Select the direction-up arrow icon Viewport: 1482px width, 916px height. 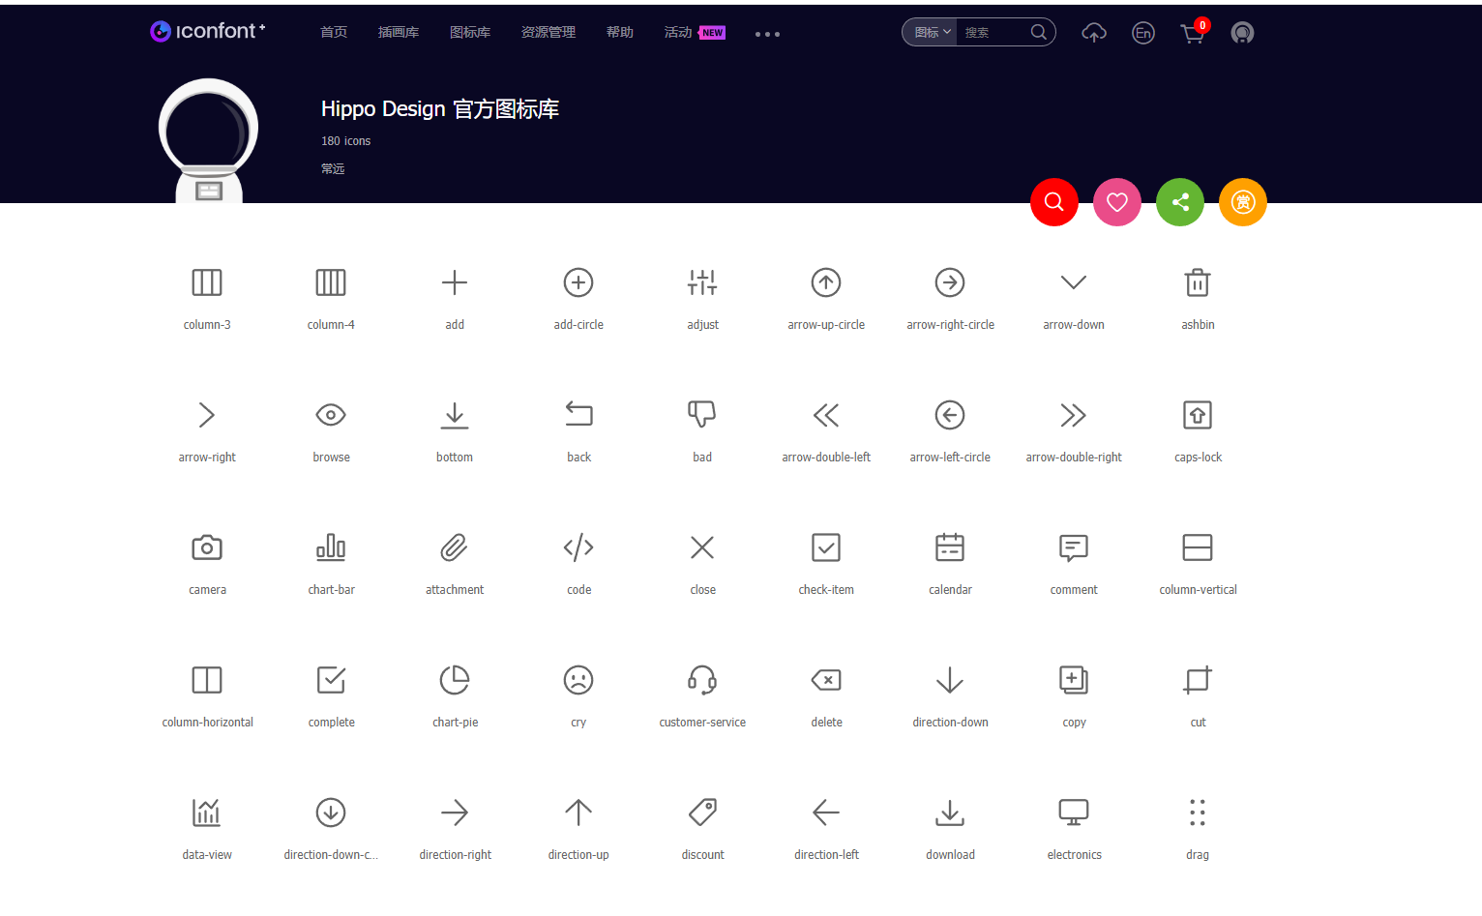578,813
